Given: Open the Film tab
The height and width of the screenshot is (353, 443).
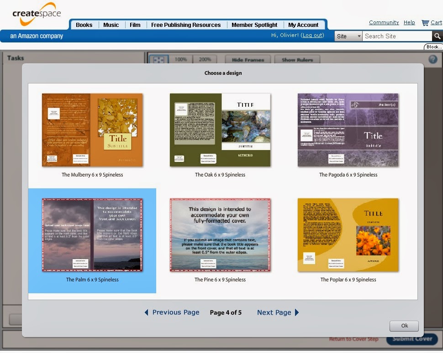Looking at the screenshot, I should [135, 25].
